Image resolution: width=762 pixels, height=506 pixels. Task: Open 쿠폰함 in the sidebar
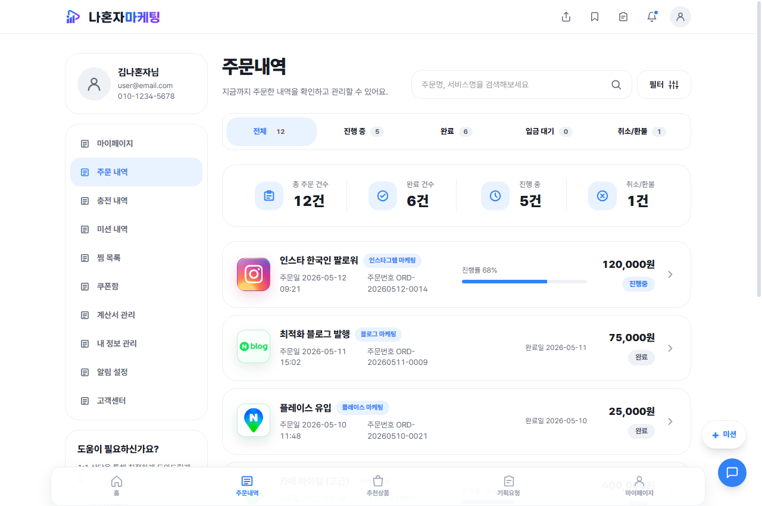click(x=136, y=286)
